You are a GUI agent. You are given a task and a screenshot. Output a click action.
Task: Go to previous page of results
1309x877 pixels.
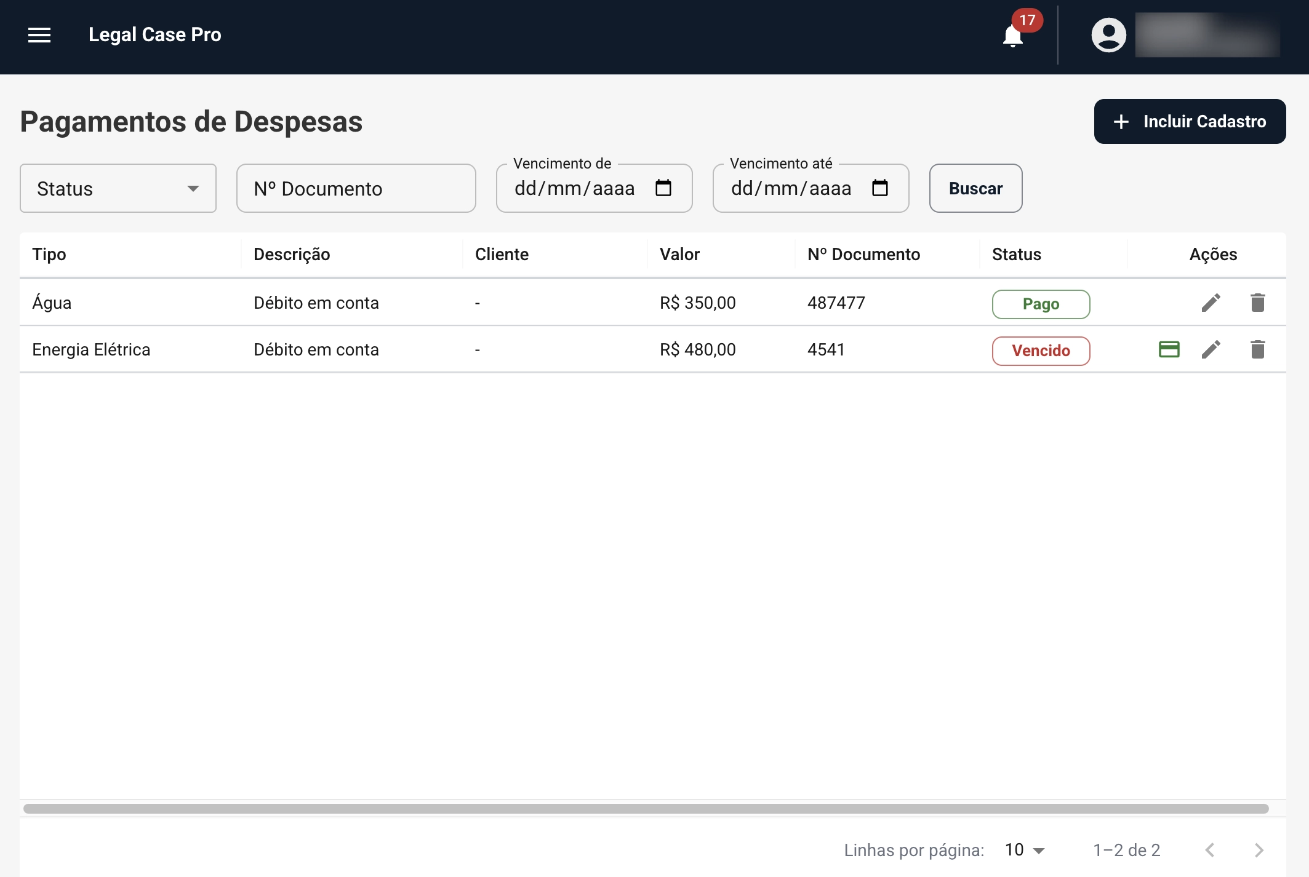tap(1210, 850)
